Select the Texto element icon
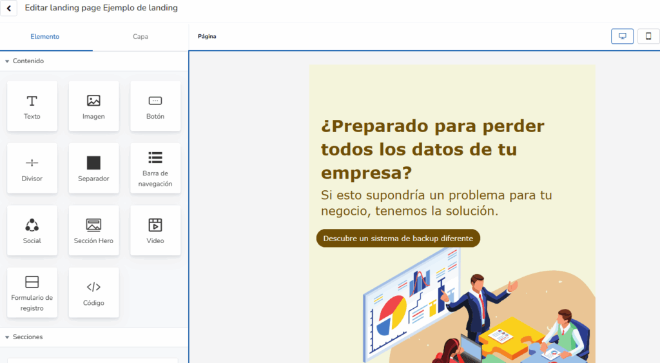660x363 pixels. click(x=32, y=106)
